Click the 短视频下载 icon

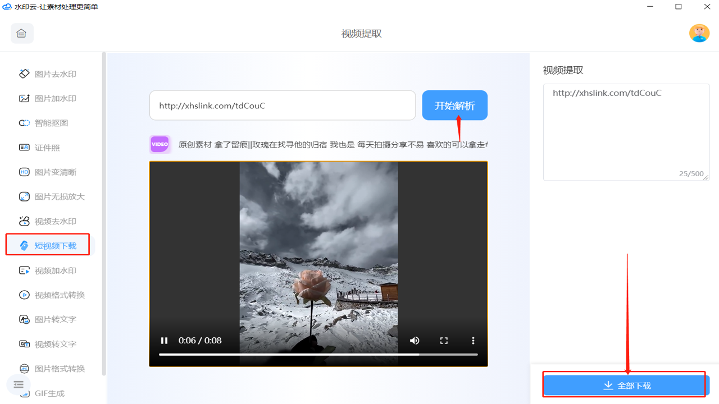tap(24, 246)
